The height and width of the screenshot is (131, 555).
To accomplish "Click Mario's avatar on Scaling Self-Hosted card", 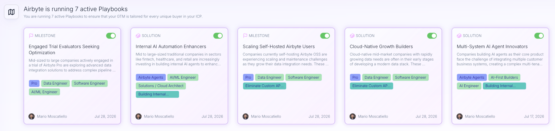I will click(246, 116).
